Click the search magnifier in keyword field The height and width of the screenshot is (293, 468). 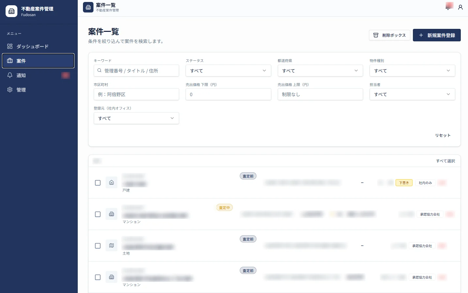(99, 71)
